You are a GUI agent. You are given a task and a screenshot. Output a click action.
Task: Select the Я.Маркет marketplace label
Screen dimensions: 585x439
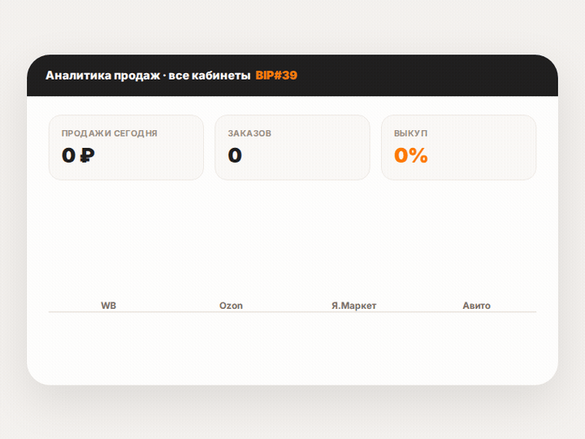(353, 306)
